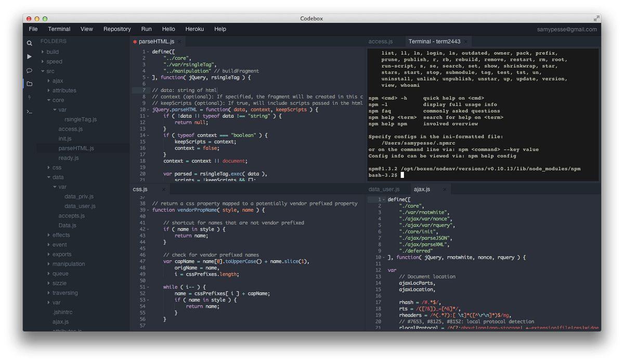Open accepts.js in the file tree
Image resolution: width=624 pixels, height=363 pixels.
71,216
